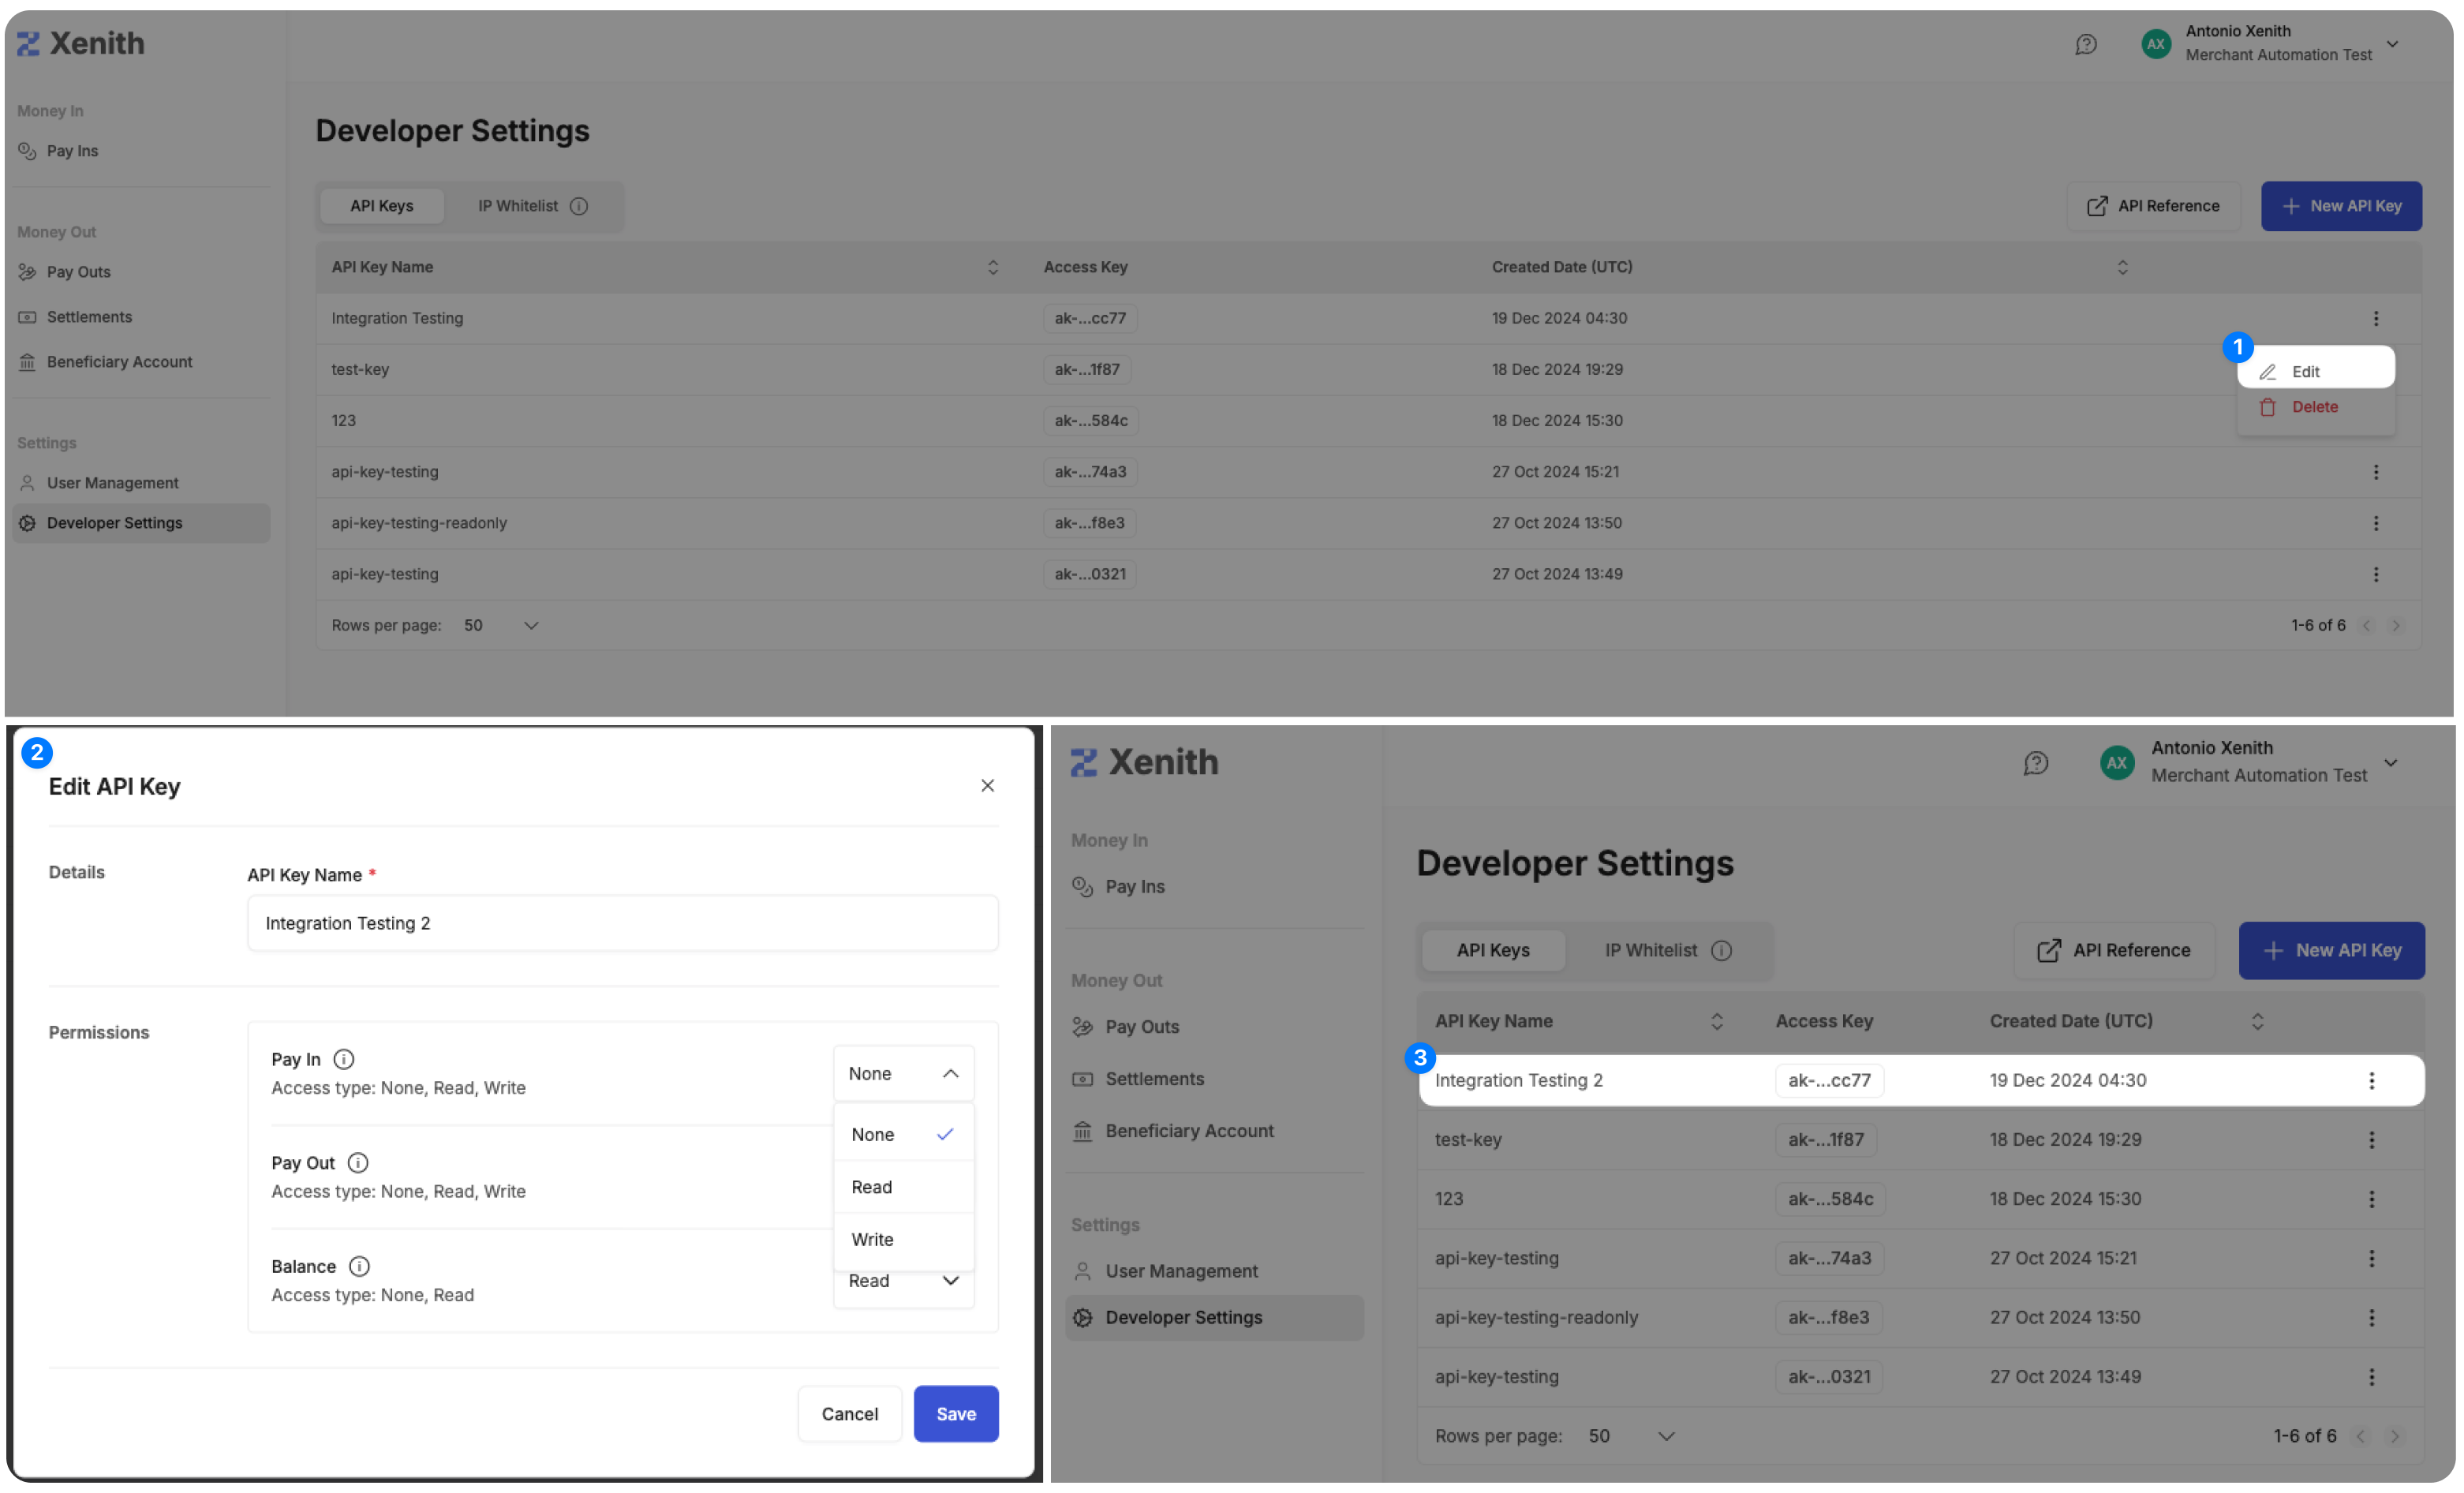Screen dimensions: 2464x1493
Task: Click the Cancel button
Action: tap(849, 1413)
